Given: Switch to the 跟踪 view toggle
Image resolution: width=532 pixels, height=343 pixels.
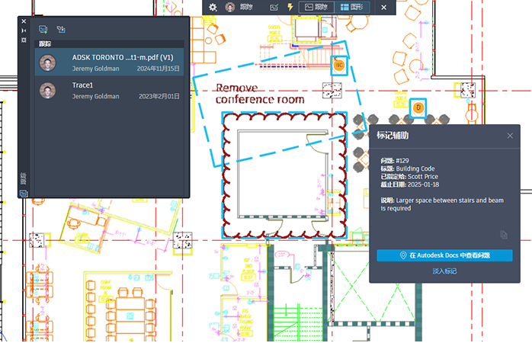Looking at the screenshot, I should tap(316, 7).
